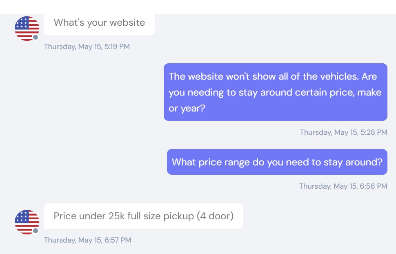Click the "Thursday, May 15, 5:28 PM" timestamp

(x=343, y=132)
